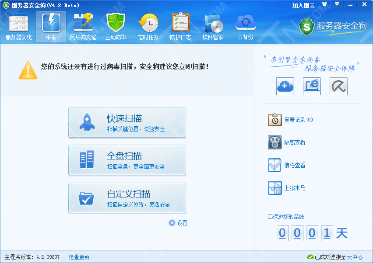Image resolution: width=373 pixels, height=263 pixels.
Task: Open 防护日志 protection log clipboard icon
Action: pyautogui.click(x=180, y=27)
